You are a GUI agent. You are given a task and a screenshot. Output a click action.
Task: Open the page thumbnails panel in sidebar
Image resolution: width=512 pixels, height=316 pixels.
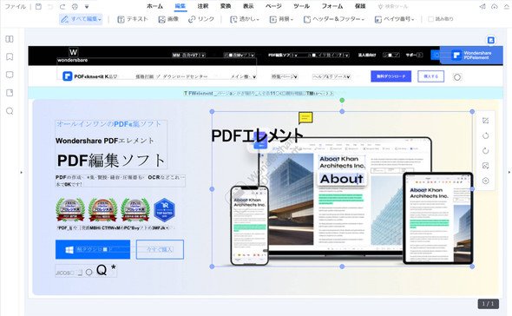pyautogui.click(x=10, y=39)
